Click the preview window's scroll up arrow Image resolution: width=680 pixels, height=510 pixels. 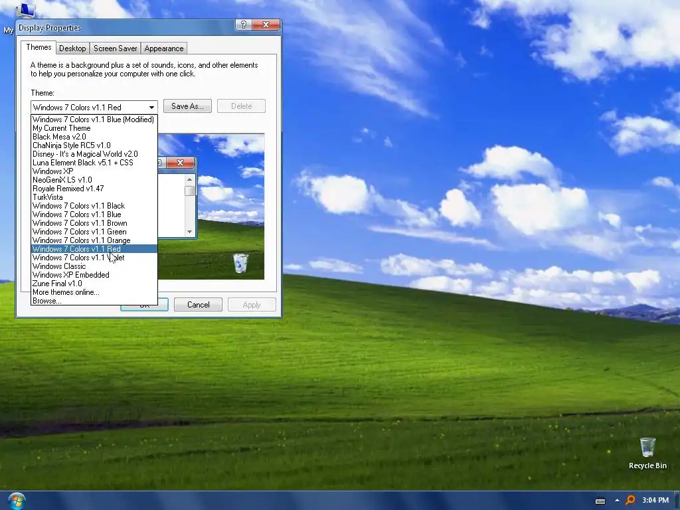[189, 179]
